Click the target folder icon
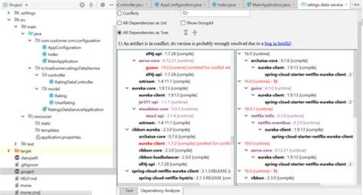 coord(17,151)
